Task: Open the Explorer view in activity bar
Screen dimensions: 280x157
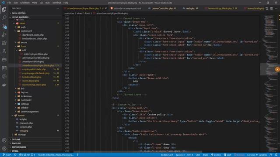Action: (x=4, y=9)
